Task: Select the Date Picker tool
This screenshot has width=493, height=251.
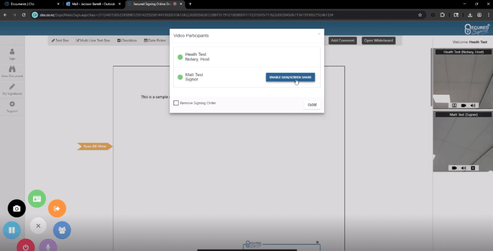Action: (155, 40)
